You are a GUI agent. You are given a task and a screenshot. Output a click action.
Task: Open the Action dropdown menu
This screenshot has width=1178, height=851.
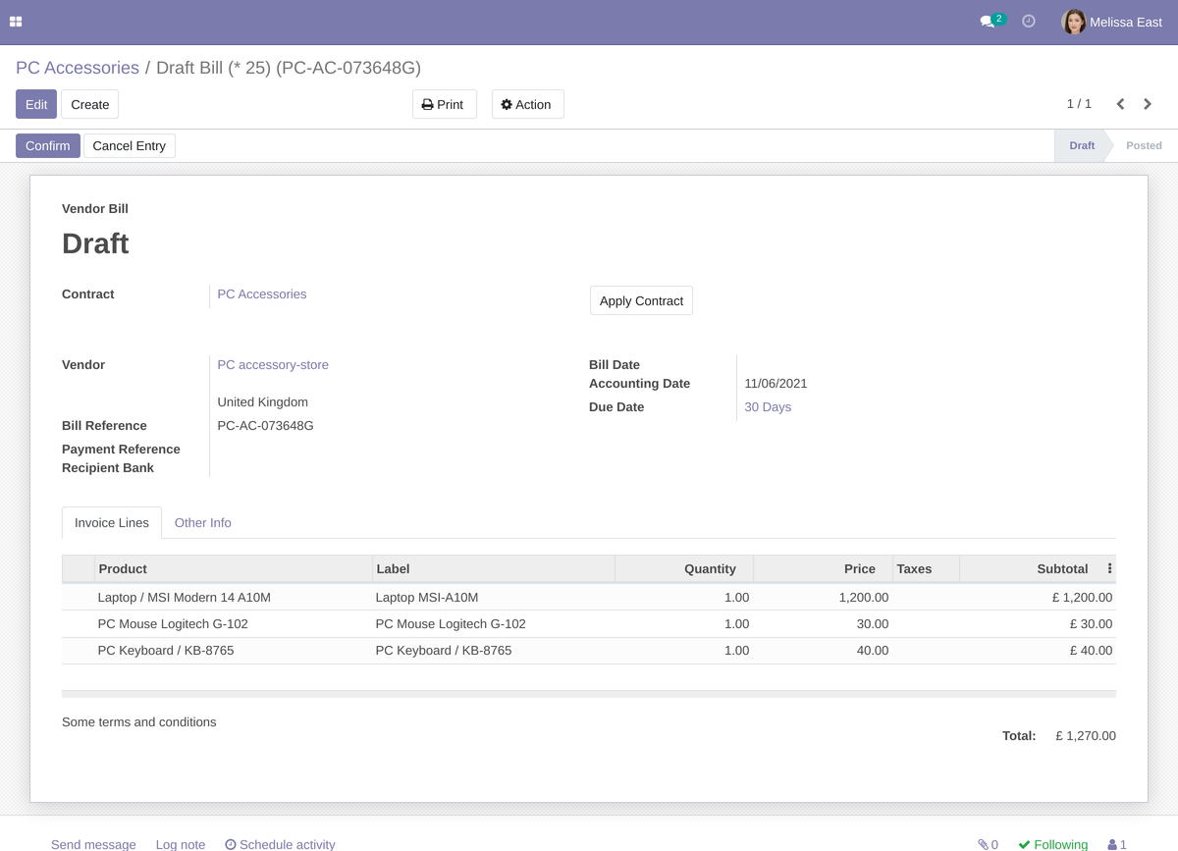point(527,105)
